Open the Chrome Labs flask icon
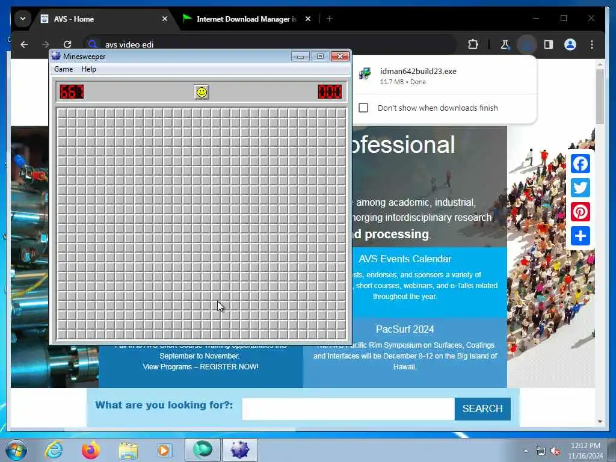Image resolution: width=616 pixels, height=462 pixels. coord(505,45)
